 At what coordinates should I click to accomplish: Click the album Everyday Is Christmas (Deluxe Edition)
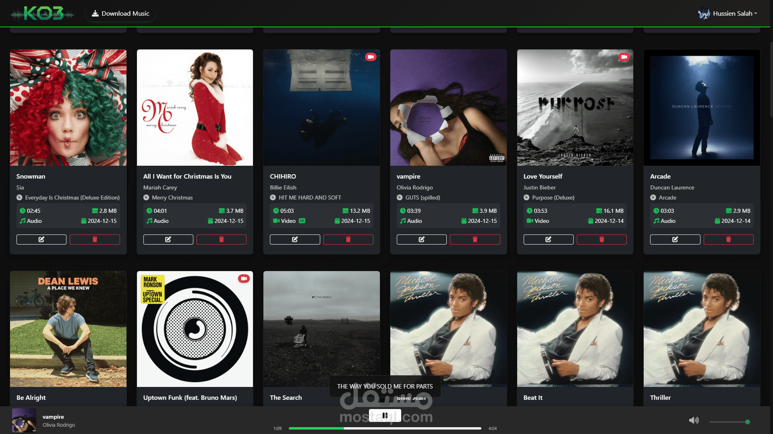pyautogui.click(x=72, y=197)
